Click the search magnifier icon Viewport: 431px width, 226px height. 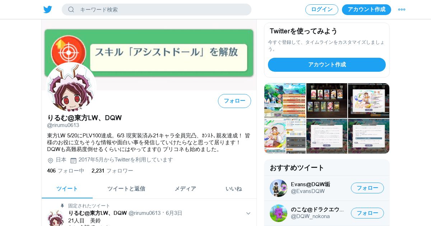(71, 10)
